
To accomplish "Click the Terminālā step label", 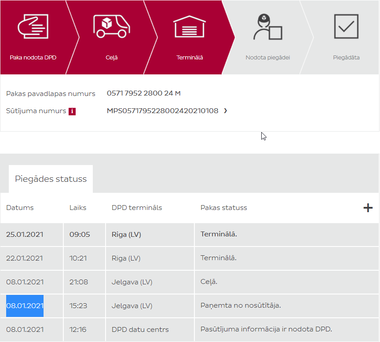I will pos(190,58).
